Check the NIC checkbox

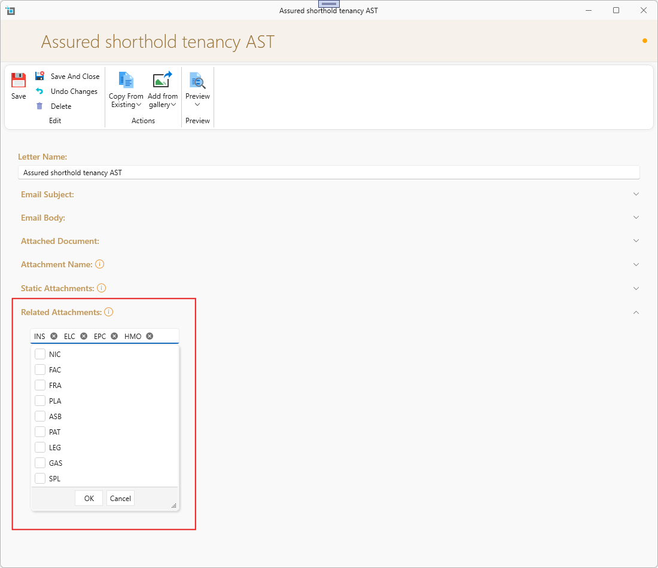(40, 355)
